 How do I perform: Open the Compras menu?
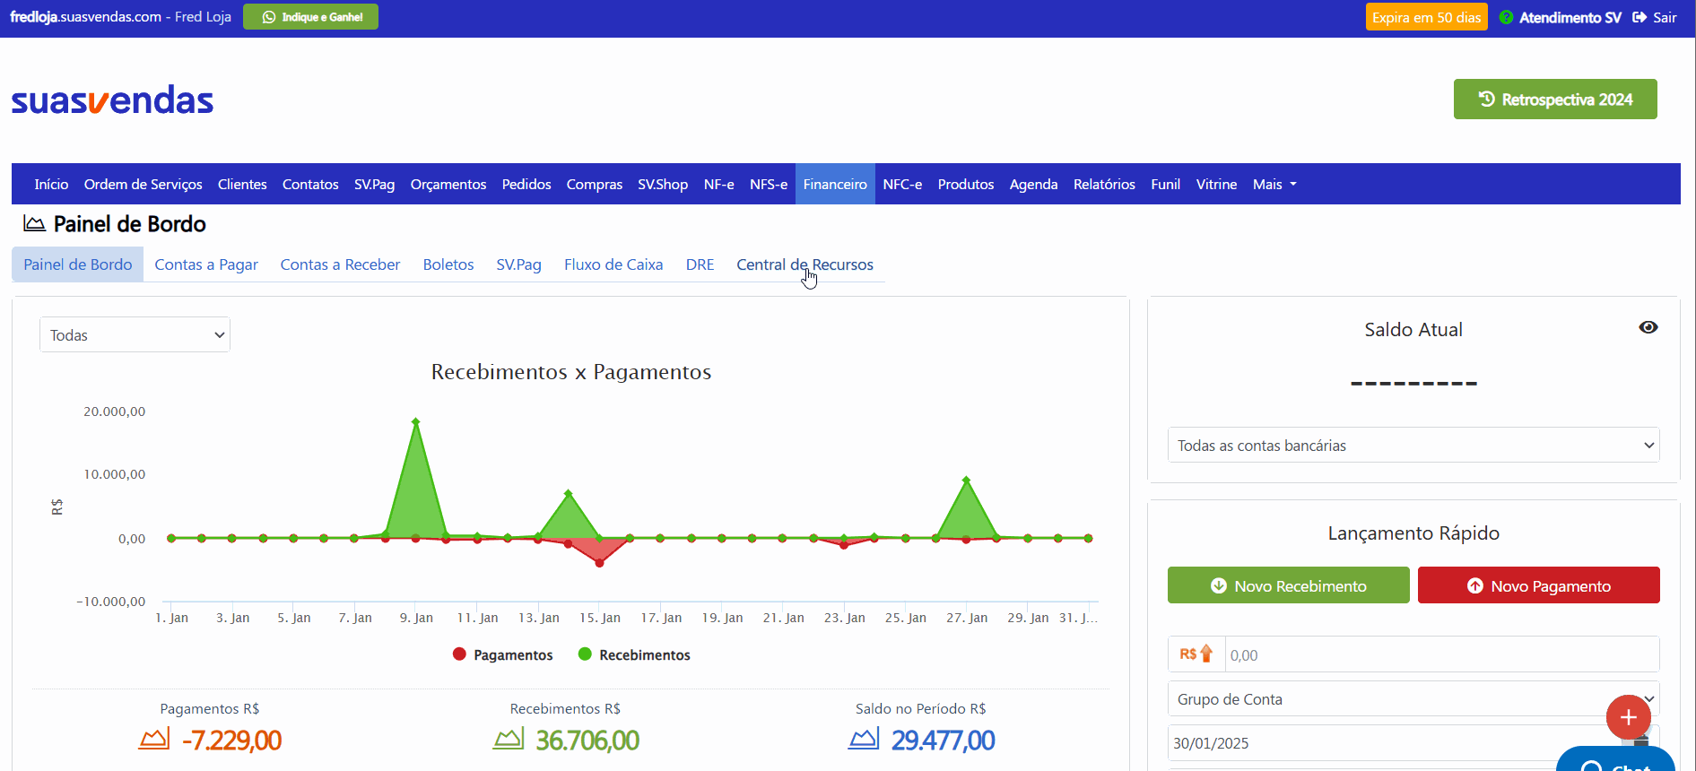tap(595, 184)
